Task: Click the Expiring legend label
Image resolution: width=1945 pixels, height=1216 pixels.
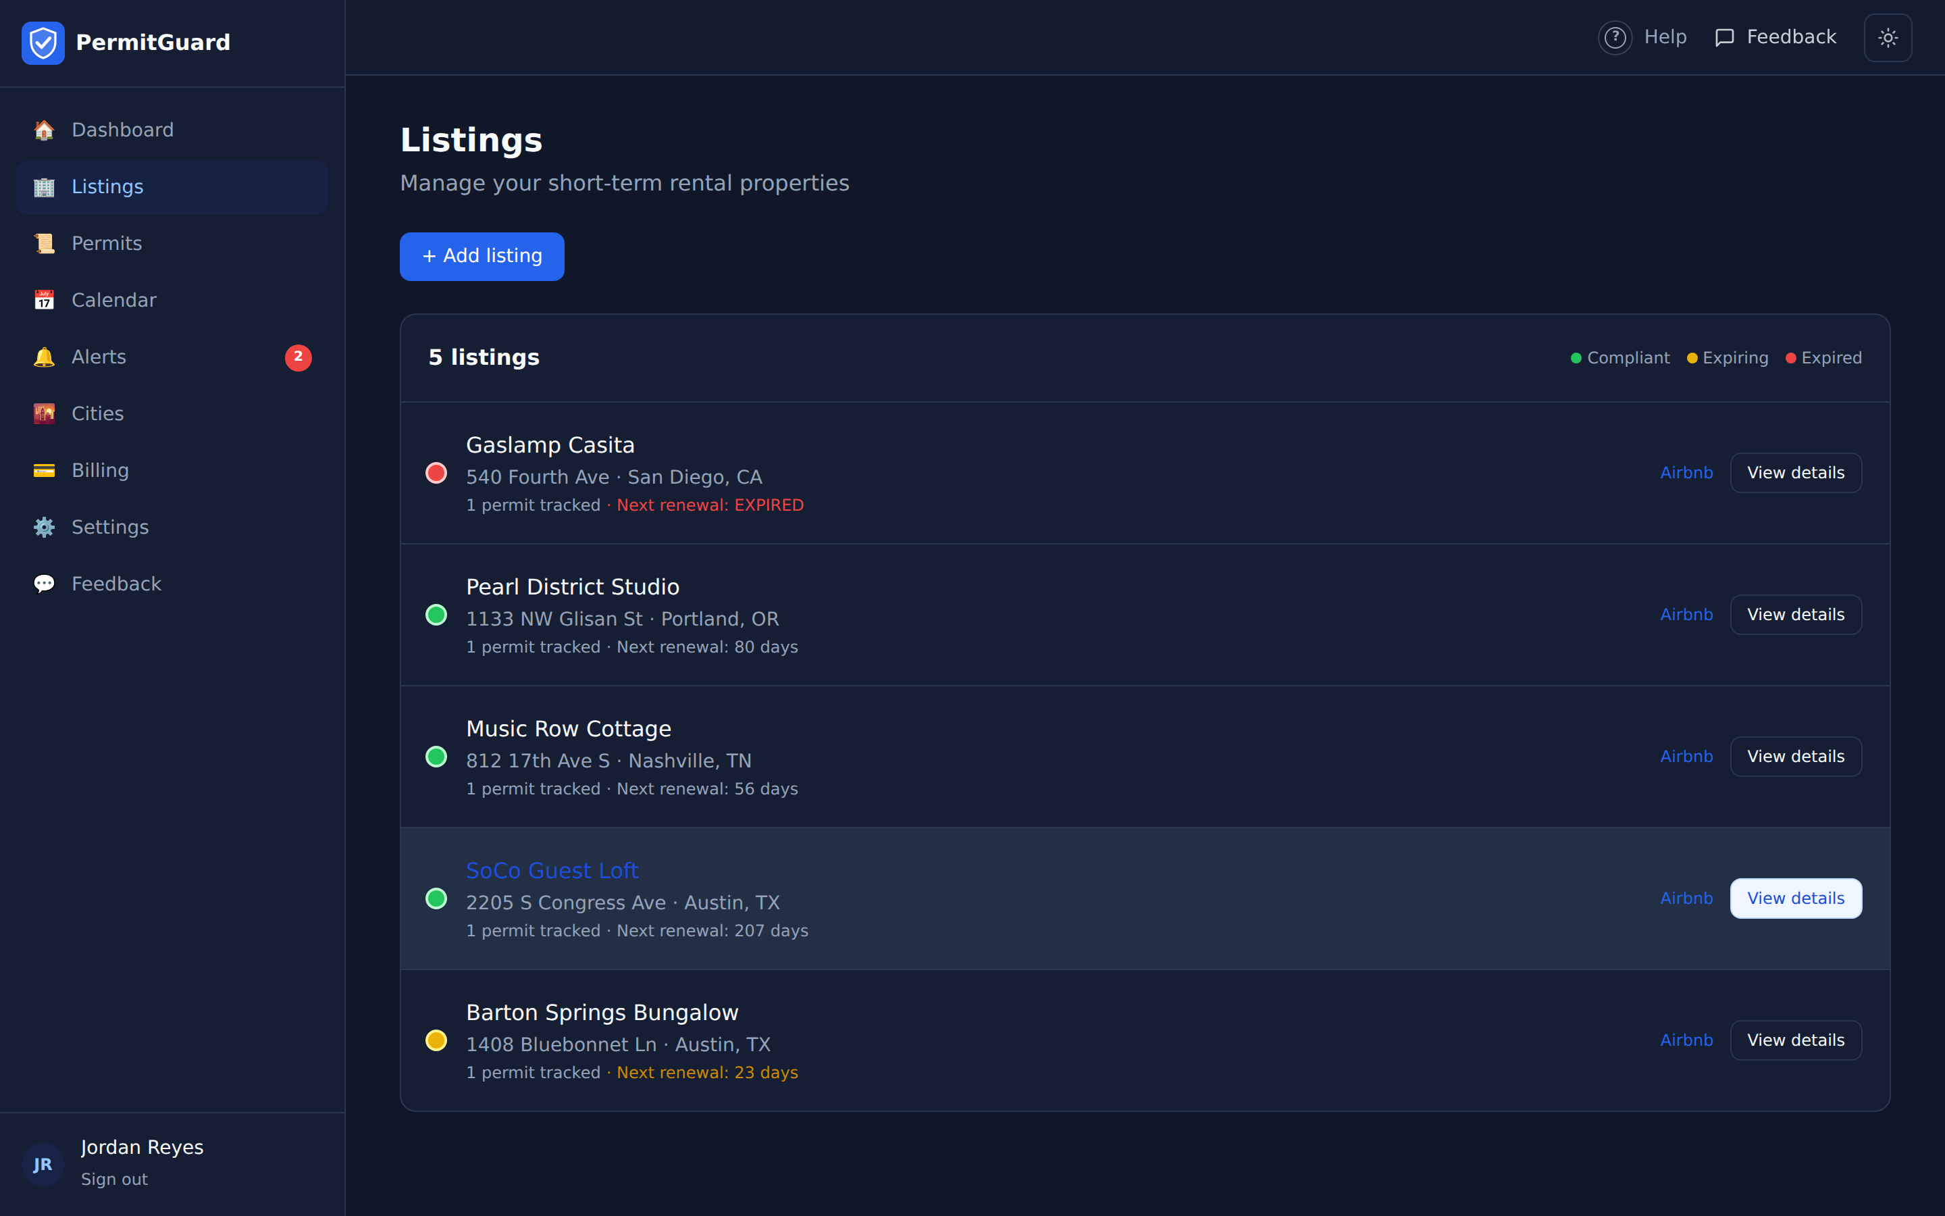Action: [1735, 358]
